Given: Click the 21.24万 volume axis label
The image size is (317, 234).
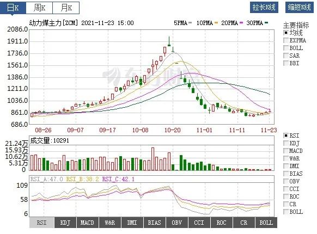Looking at the screenshot, I should (16, 144).
